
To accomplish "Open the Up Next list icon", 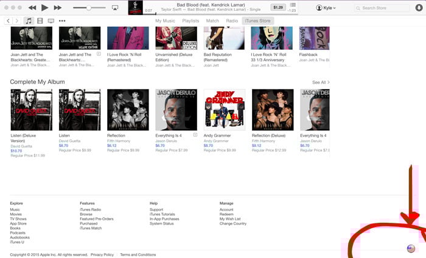I will click(293, 5).
